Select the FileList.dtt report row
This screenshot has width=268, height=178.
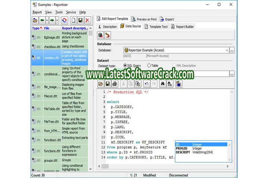coord(60,96)
